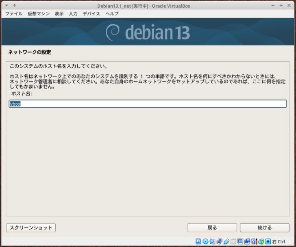Image resolution: width=296 pixels, height=247 pixels.
Task: Click the ネットワークの設定 heading
Action: tap(30, 52)
